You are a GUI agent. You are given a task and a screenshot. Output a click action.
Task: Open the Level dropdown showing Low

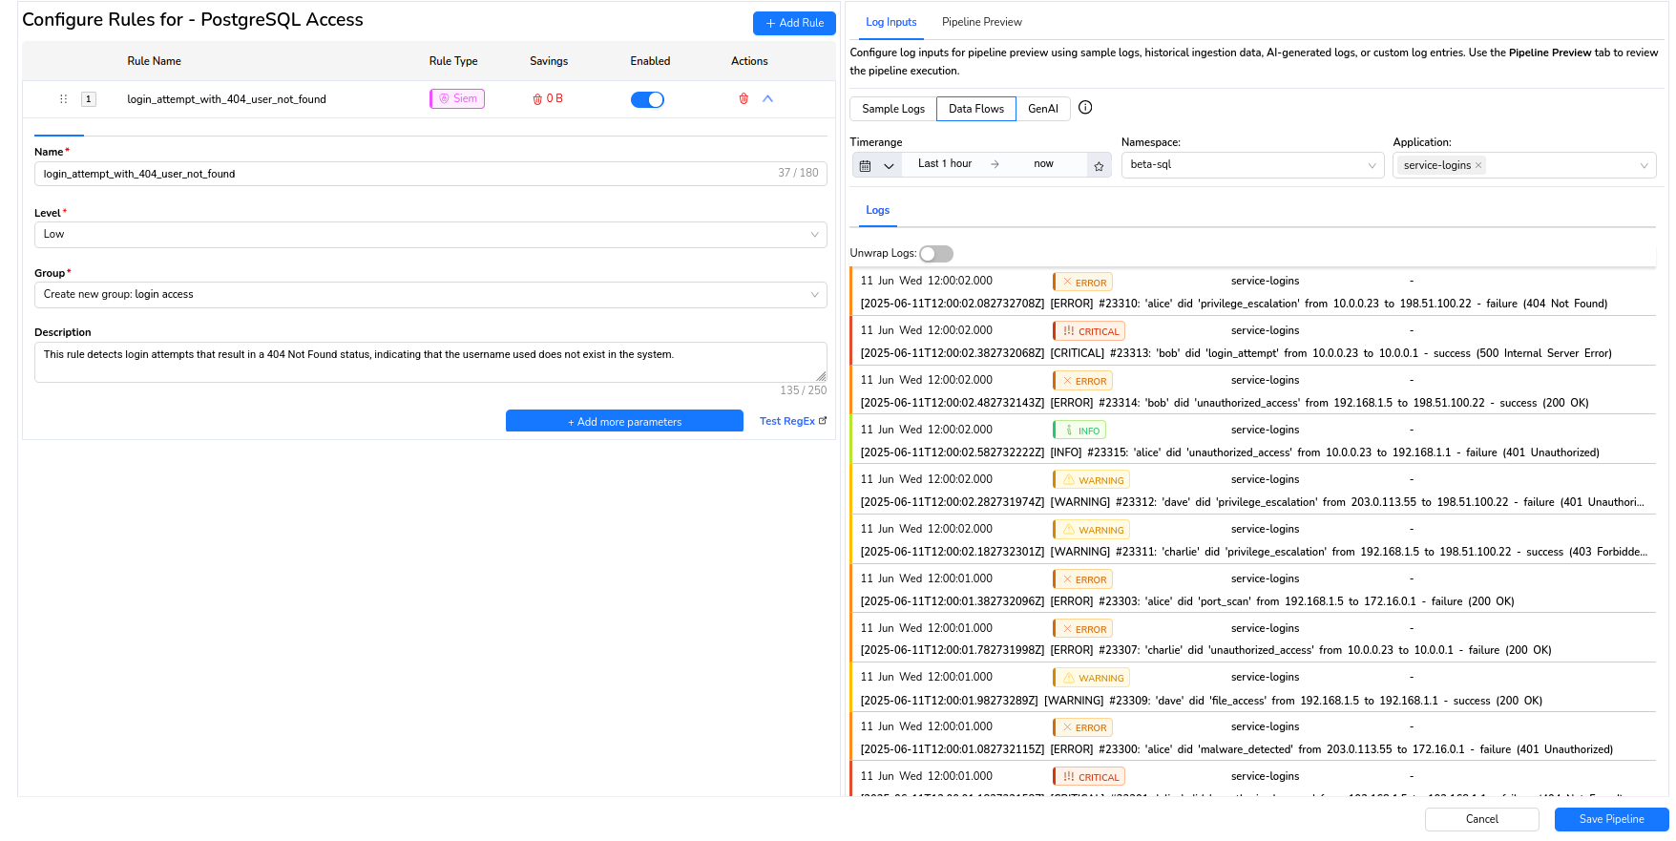(x=429, y=235)
